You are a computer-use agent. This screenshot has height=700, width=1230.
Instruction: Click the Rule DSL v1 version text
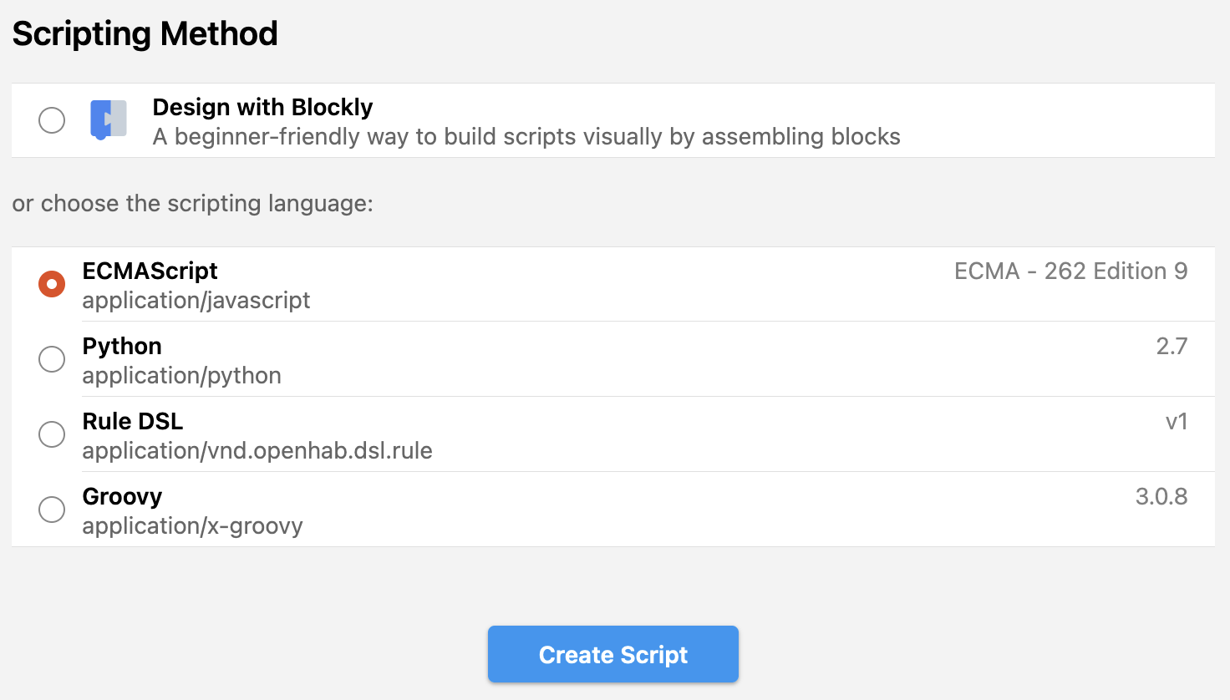pyautogui.click(x=1177, y=421)
